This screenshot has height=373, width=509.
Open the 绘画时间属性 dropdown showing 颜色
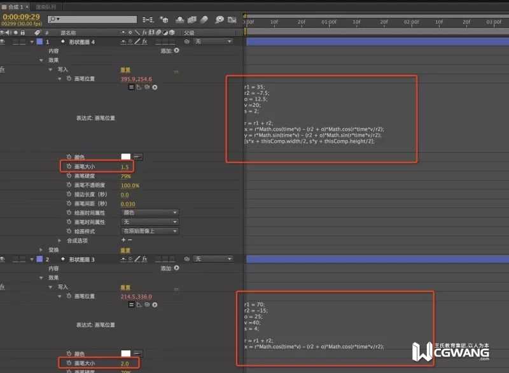150,213
